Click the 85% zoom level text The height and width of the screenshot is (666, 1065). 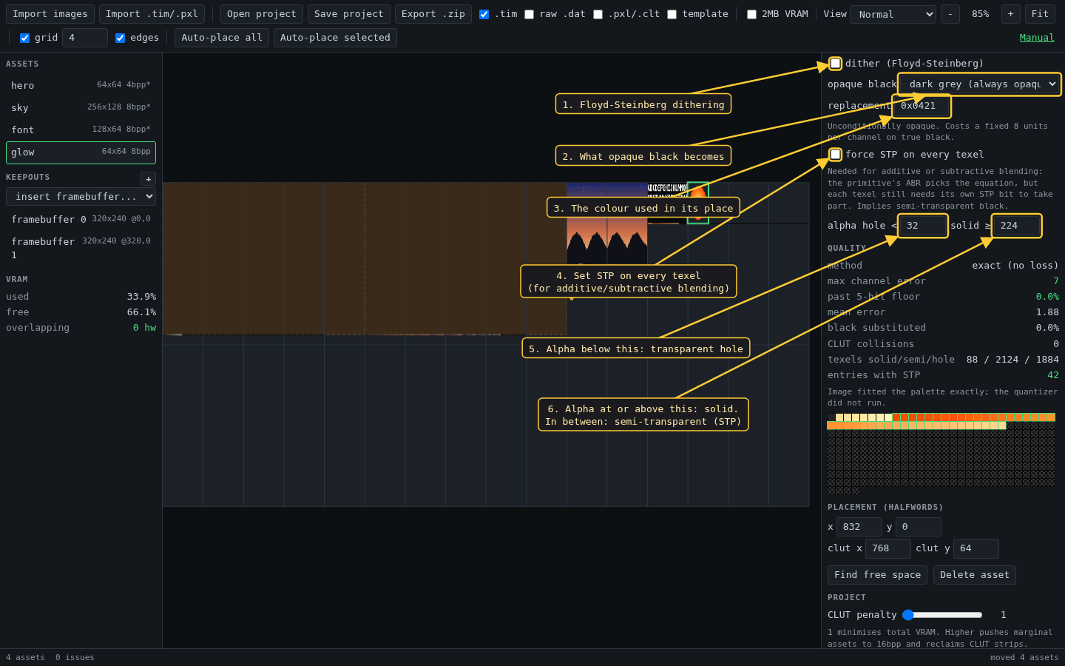(981, 14)
